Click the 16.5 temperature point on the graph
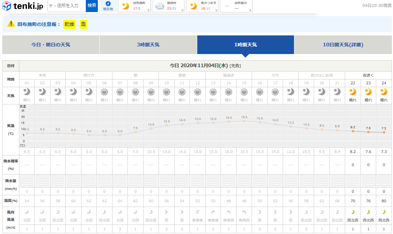 click(x=244, y=121)
